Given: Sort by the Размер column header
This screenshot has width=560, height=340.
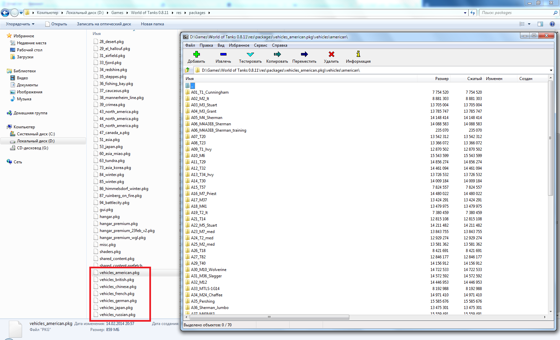Looking at the screenshot, I should click(x=434, y=79).
